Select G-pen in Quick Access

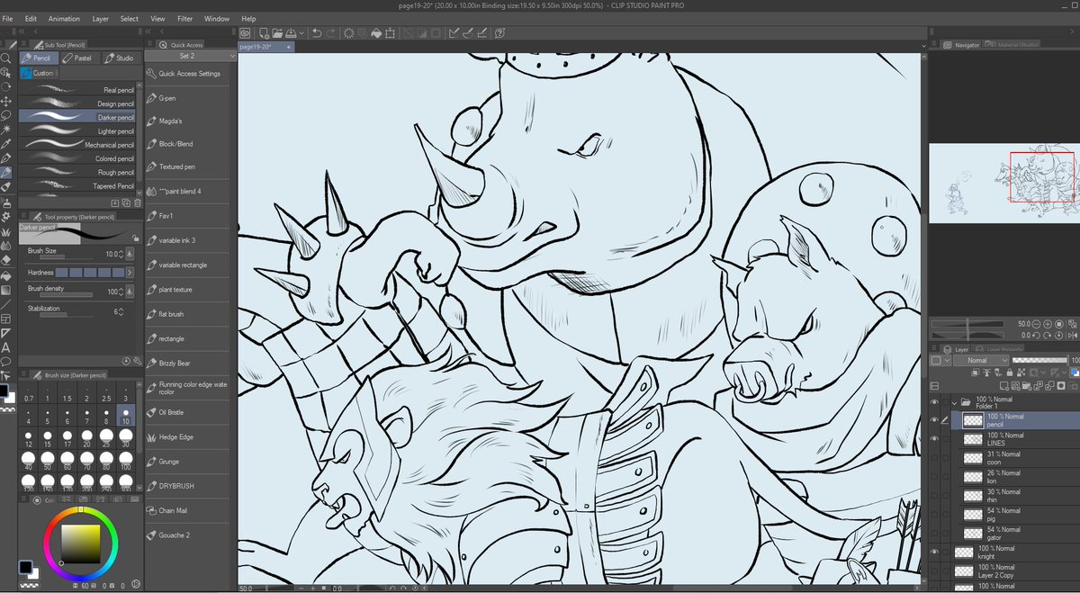coord(187,97)
